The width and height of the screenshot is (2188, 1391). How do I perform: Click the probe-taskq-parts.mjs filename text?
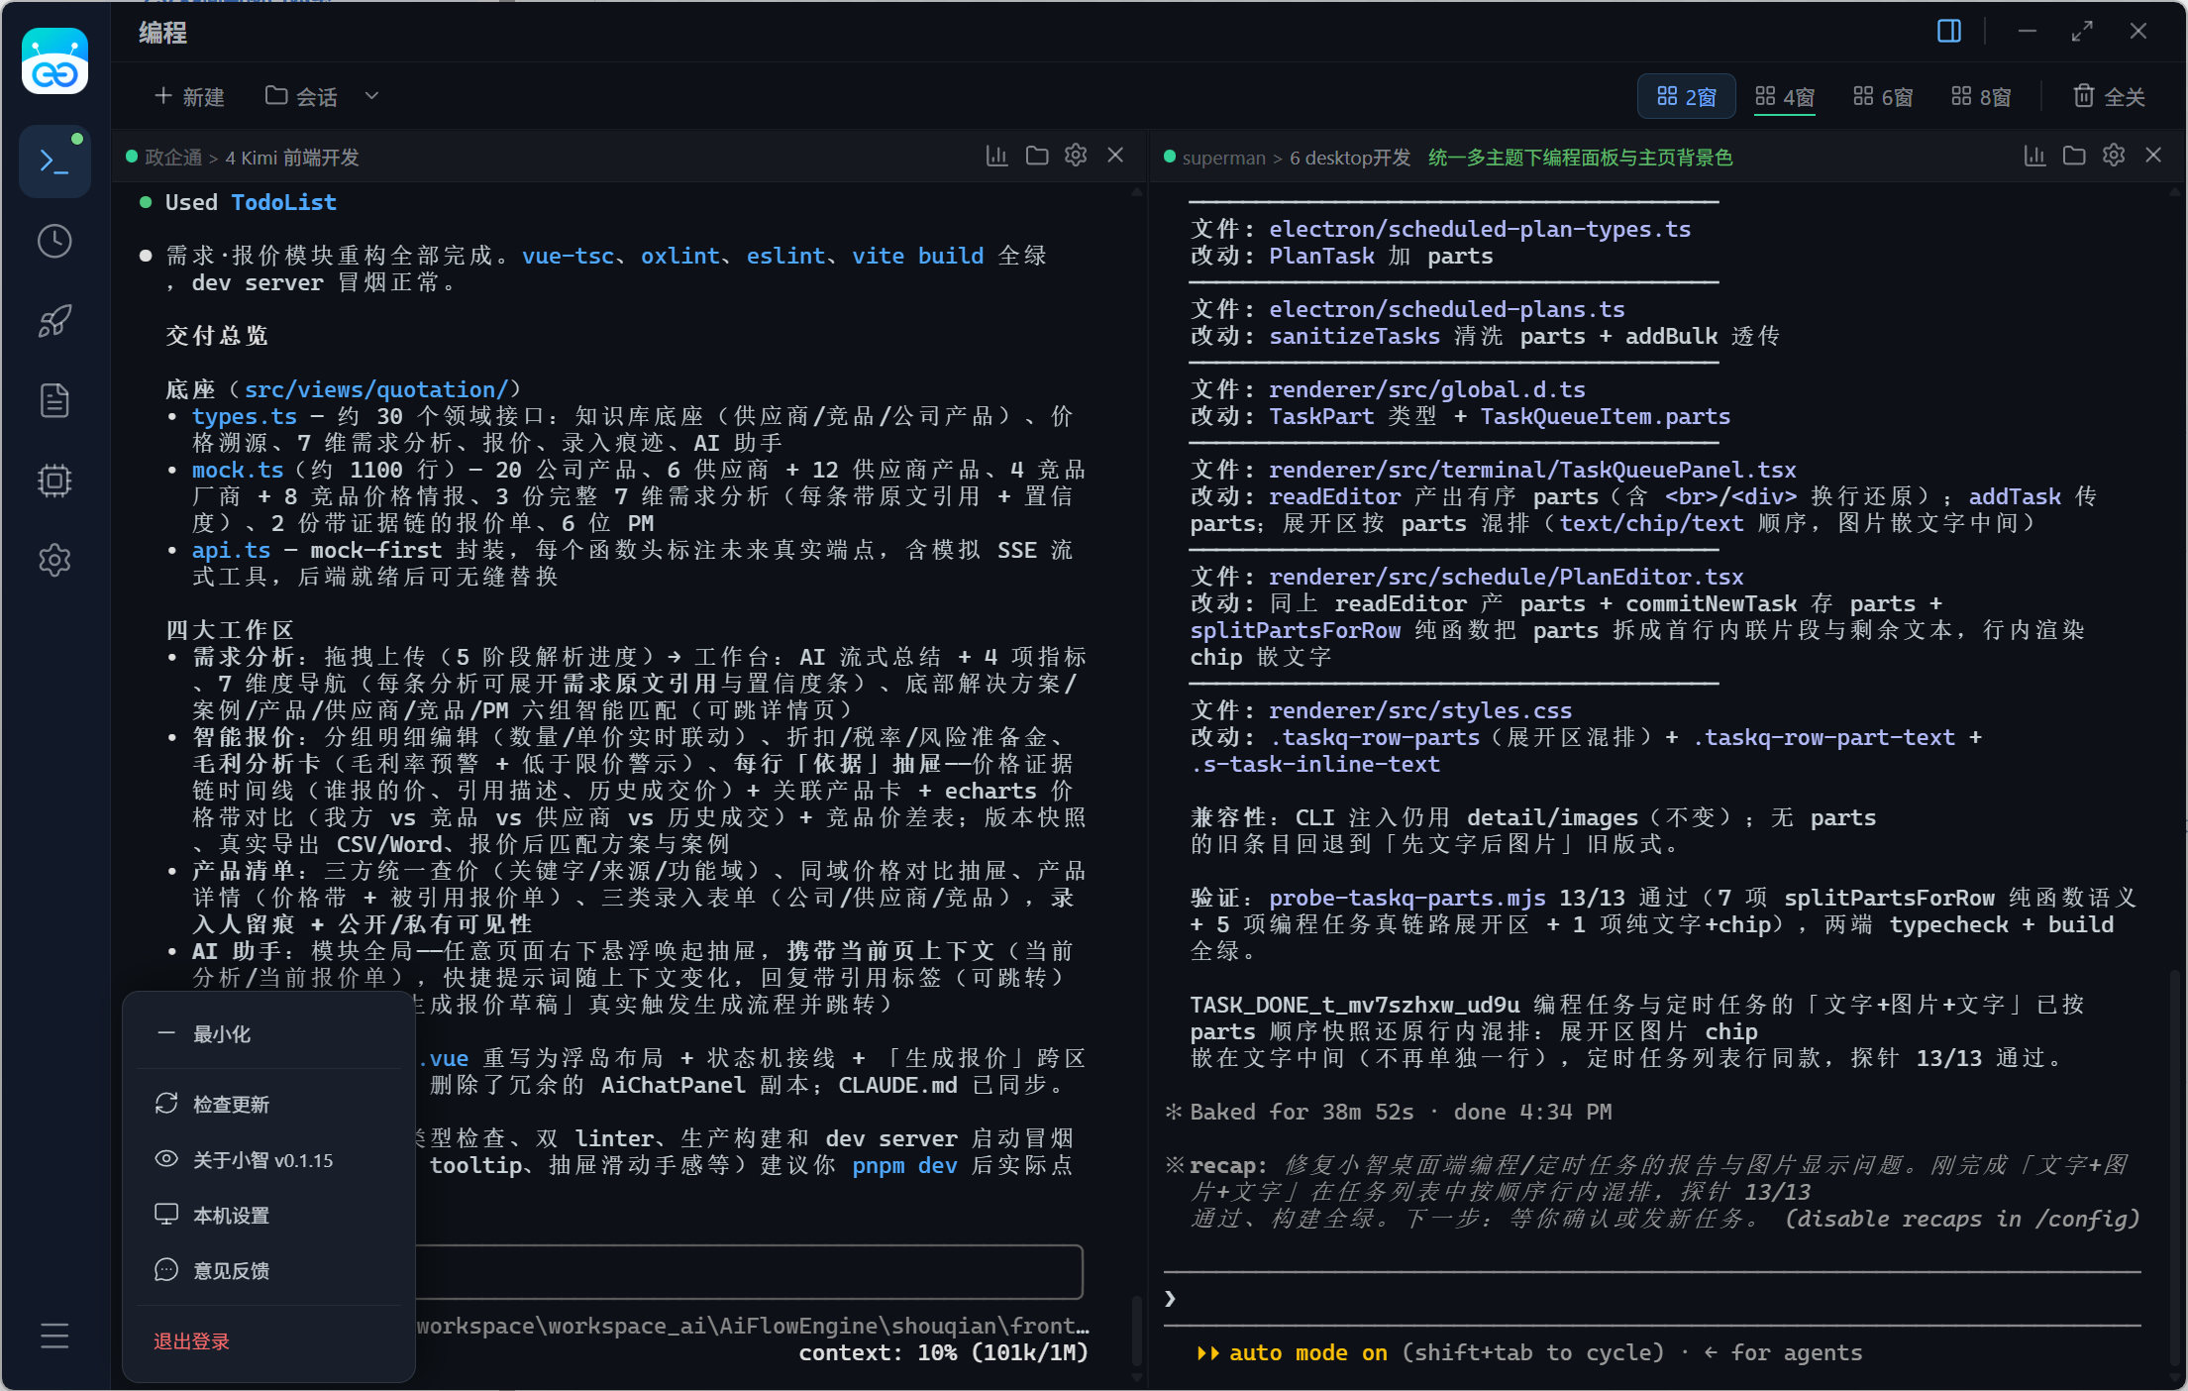tap(1407, 898)
